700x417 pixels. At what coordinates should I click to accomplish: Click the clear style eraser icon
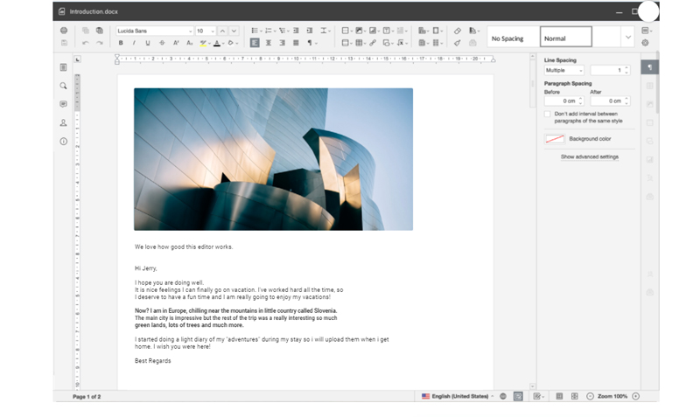457,31
